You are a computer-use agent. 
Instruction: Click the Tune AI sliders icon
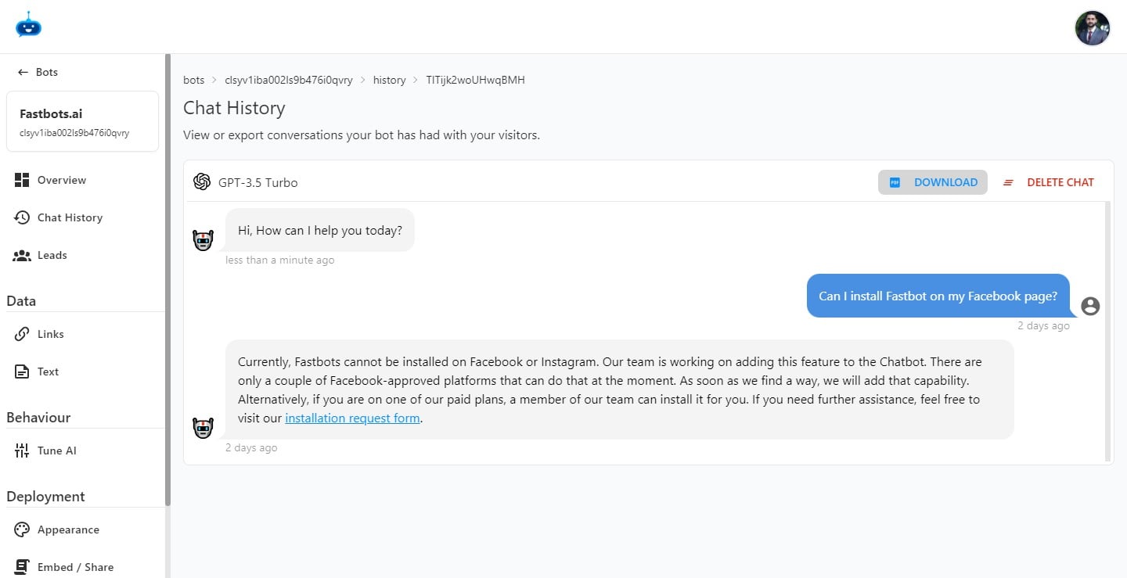coord(22,451)
